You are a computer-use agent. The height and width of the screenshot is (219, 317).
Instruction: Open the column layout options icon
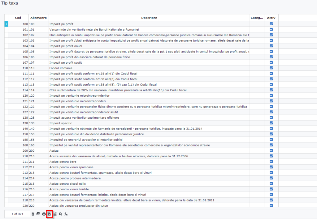pos(55,214)
